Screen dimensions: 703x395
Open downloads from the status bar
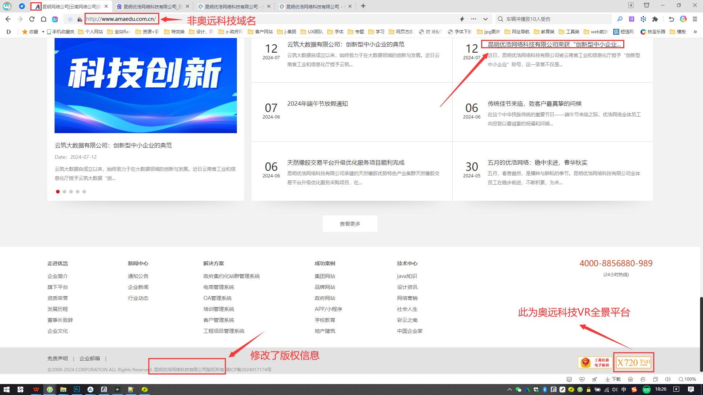point(613,379)
